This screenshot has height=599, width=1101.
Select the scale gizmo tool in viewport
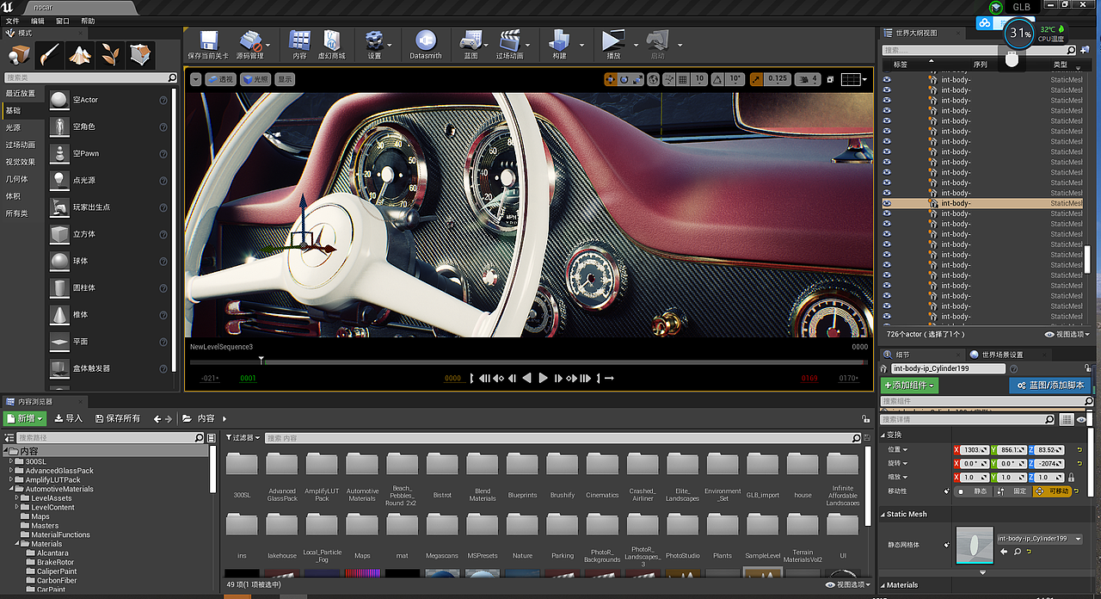point(637,79)
